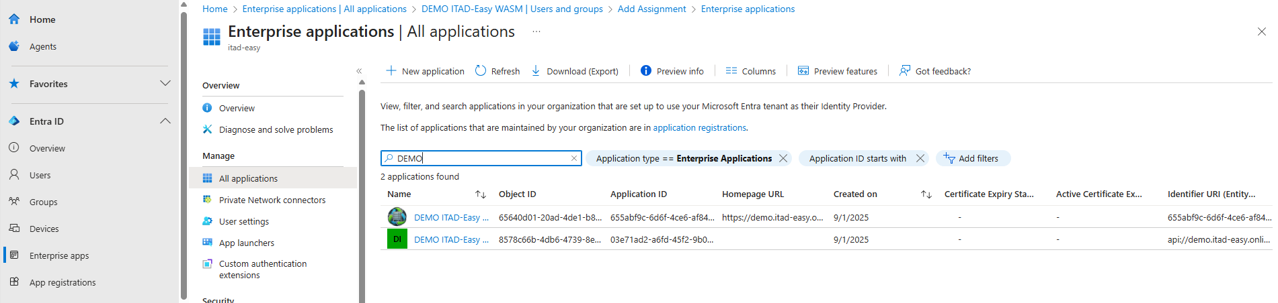1278x303 pixels.
Task: Click the search applications input field
Action: [x=481, y=159]
